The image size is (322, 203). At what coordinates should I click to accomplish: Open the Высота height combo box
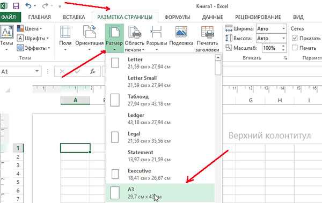point(271,39)
